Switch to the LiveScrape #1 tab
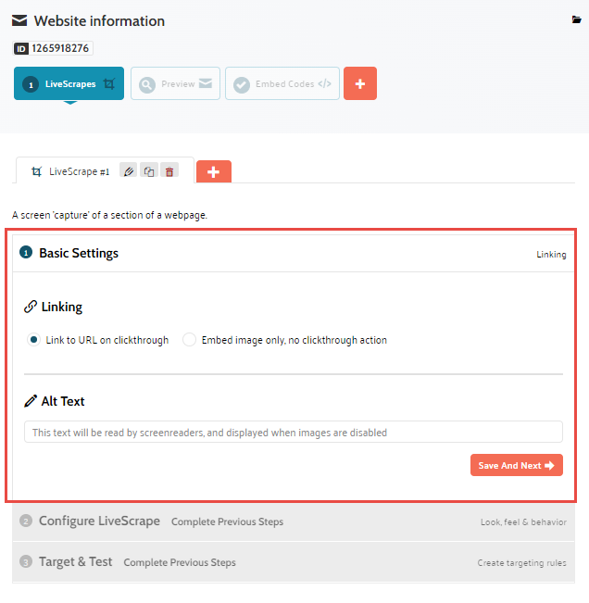 [x=78, y=171]
